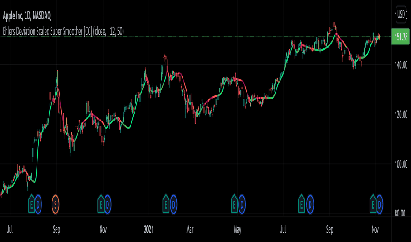The width and height of the screenshot is (411, 242).
Task: Open the earnings E marker between 2021 and Mar
Action: click(166, 204)
